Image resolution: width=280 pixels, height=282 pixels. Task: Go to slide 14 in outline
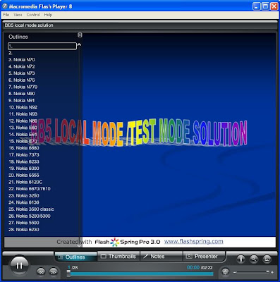tap(23, 135)
